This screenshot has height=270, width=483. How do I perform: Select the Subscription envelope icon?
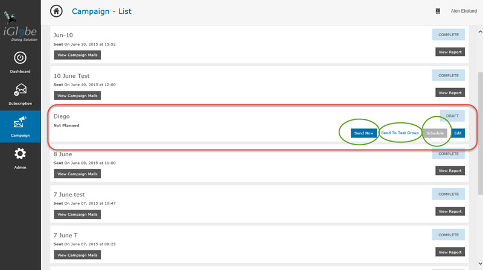pos(21,89)
